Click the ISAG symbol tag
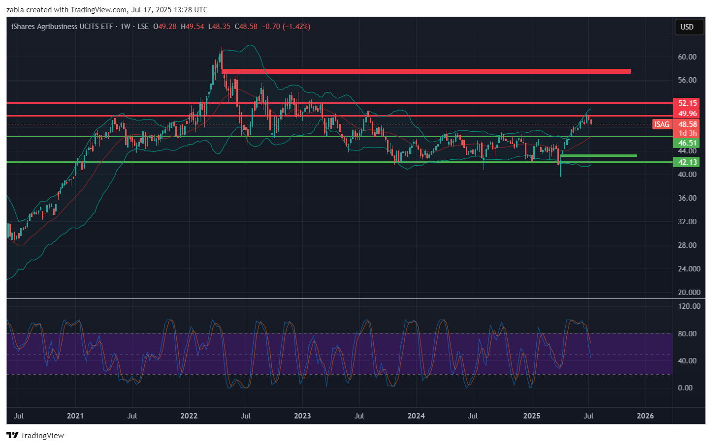The height and width of the screenshot is (446, 712). pyautogui.click(x=661, y=124)
